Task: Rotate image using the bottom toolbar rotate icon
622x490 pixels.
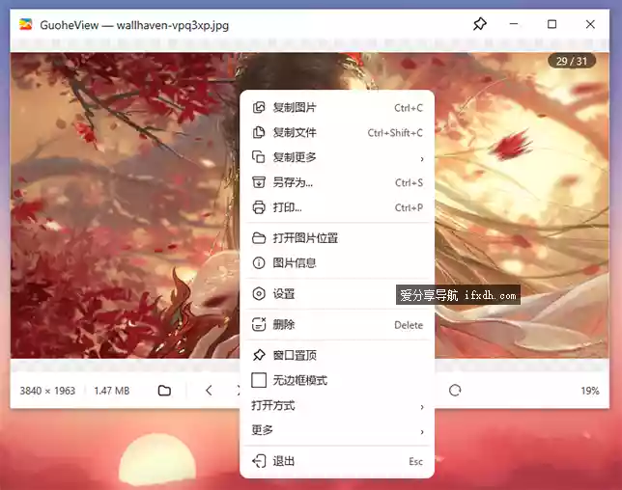Action: tap(455, 391)
